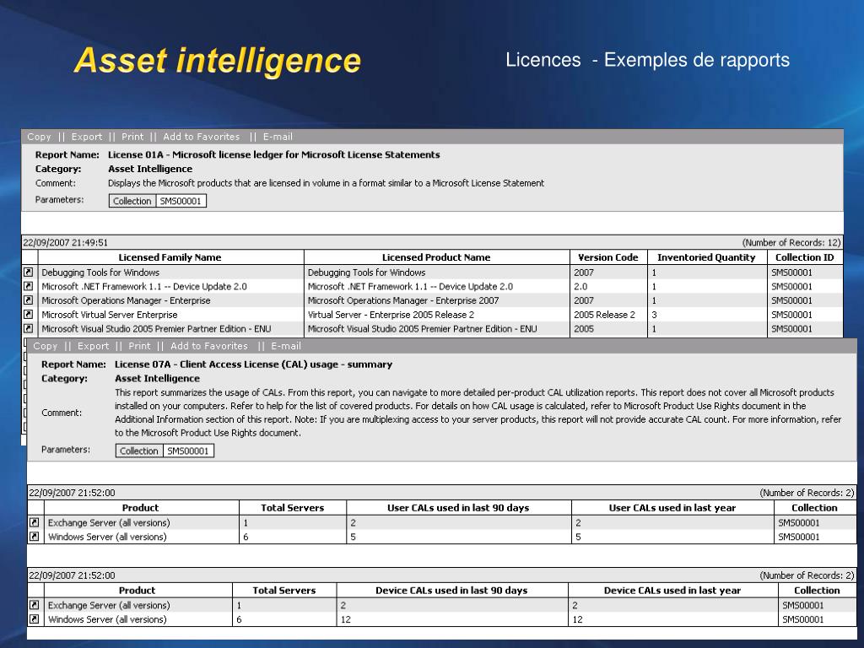The height and width of the screenshot is (648, 864).
Task: Click the Product header in the User CALs table
Action: pyautogui.click(x=141, y=508)
